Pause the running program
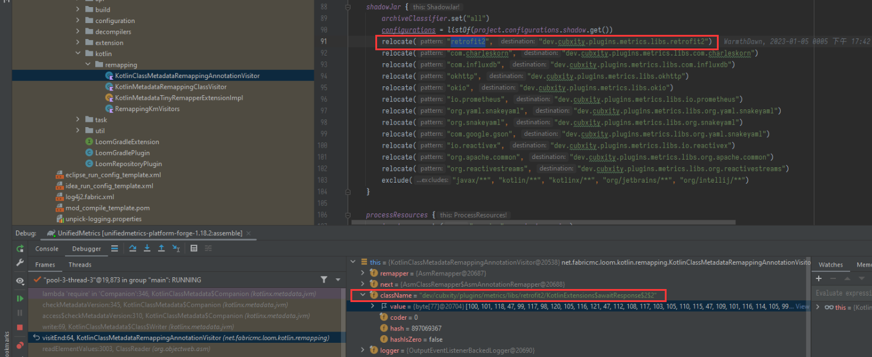The image size is (872, 357). [20, 313]
